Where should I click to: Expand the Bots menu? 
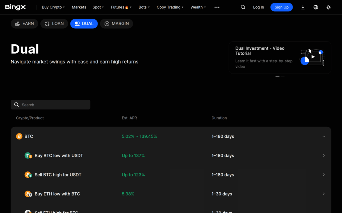144,7
